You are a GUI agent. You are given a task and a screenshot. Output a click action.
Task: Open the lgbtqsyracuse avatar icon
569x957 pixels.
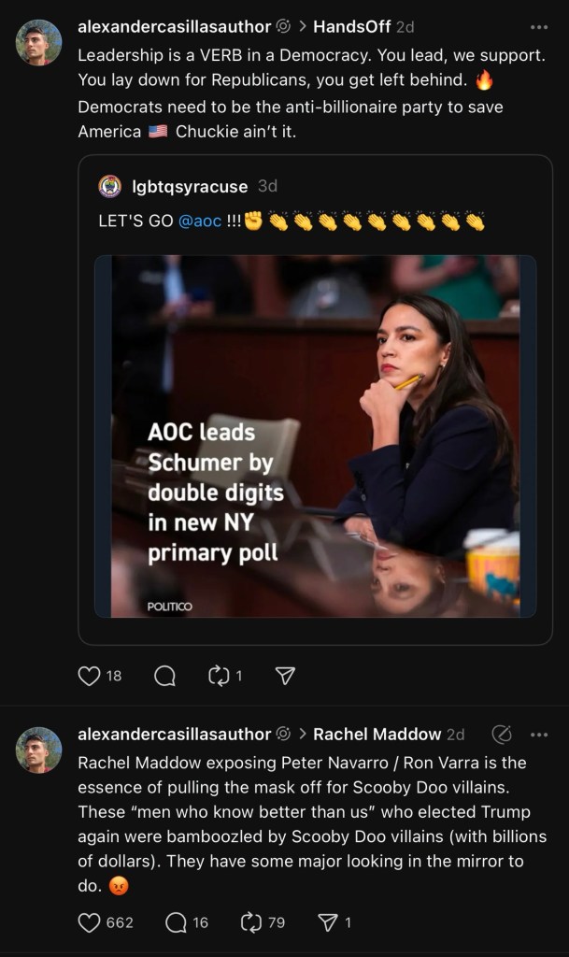(109, 186)
